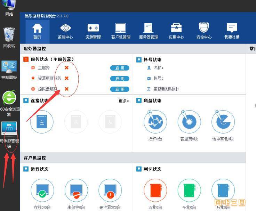This screenshot has height=211, width=256.
Task: Expand 更多> in connection status
Action: (124, 101)
